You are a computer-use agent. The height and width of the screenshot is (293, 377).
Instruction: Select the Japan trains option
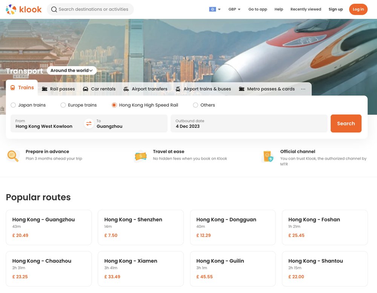13,105
